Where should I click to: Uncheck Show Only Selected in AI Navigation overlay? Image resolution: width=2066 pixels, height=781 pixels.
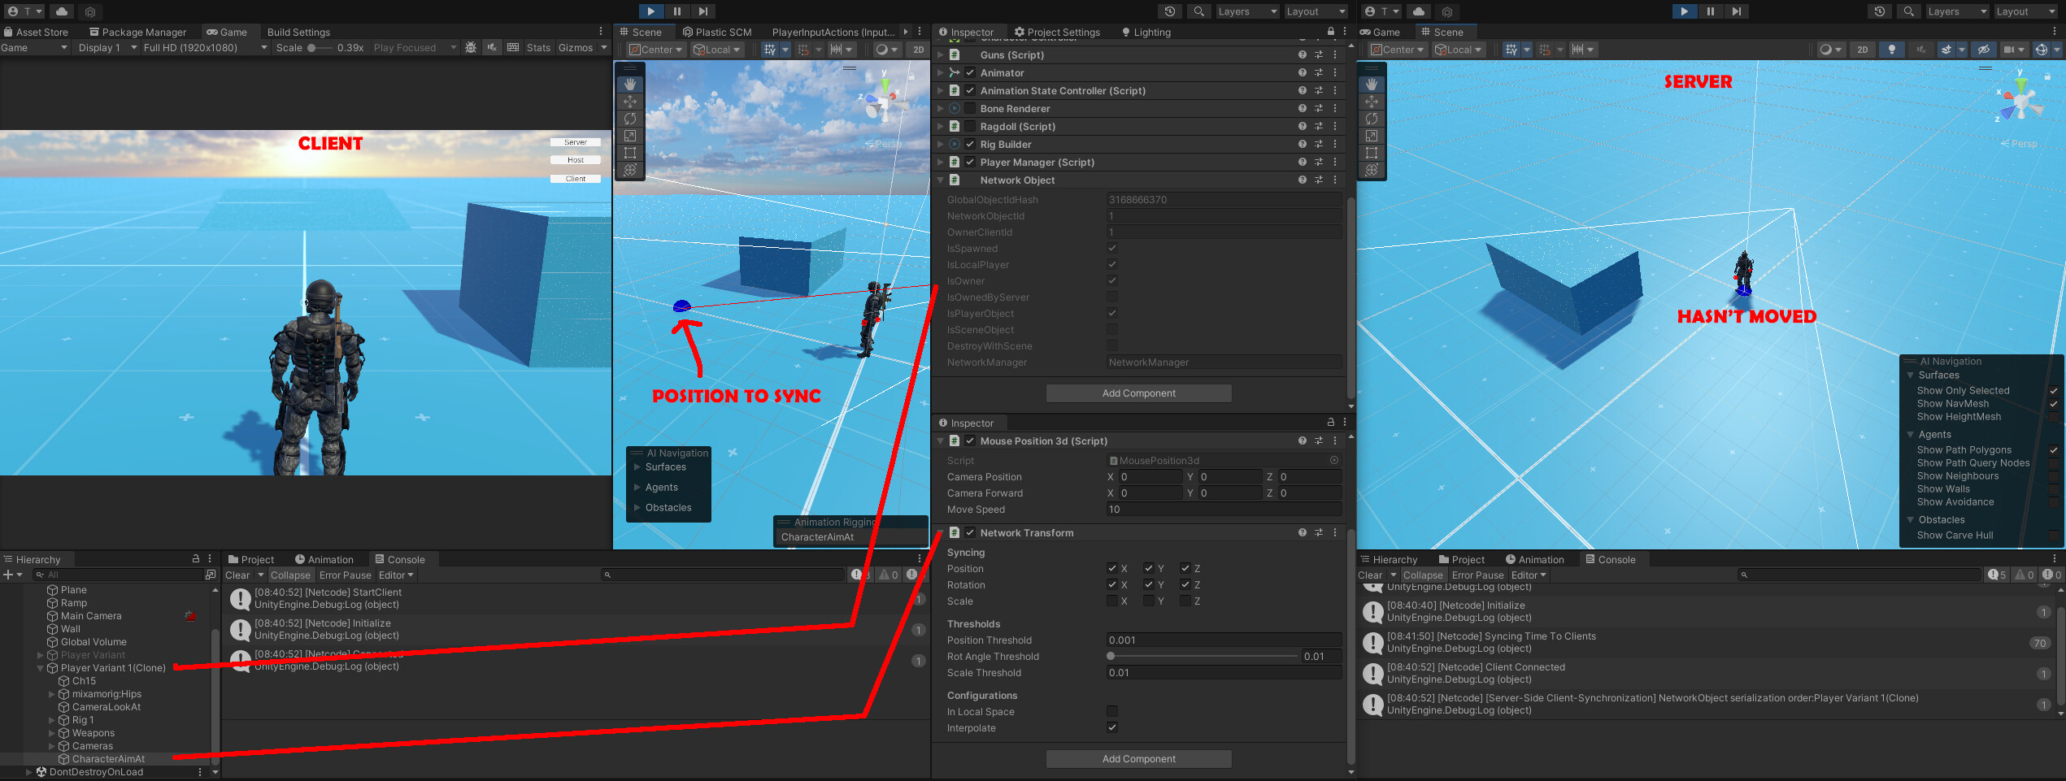click(2055, 390)
